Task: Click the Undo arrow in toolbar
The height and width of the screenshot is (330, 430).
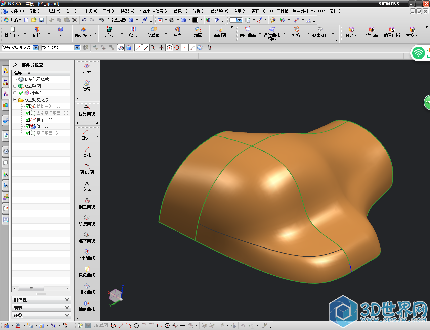Action: coord(84,20)
